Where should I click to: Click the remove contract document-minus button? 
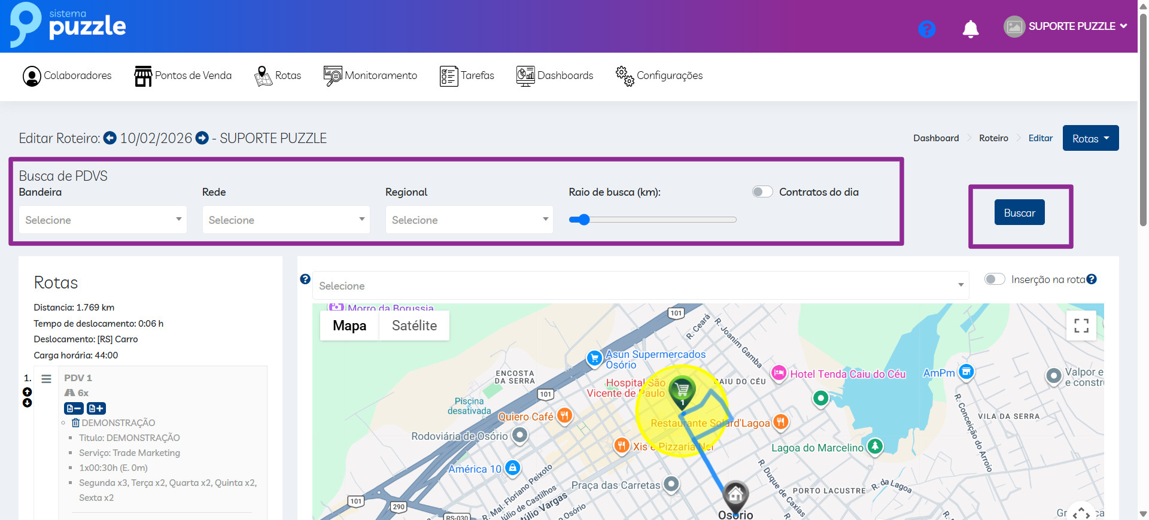coord(74,408)
